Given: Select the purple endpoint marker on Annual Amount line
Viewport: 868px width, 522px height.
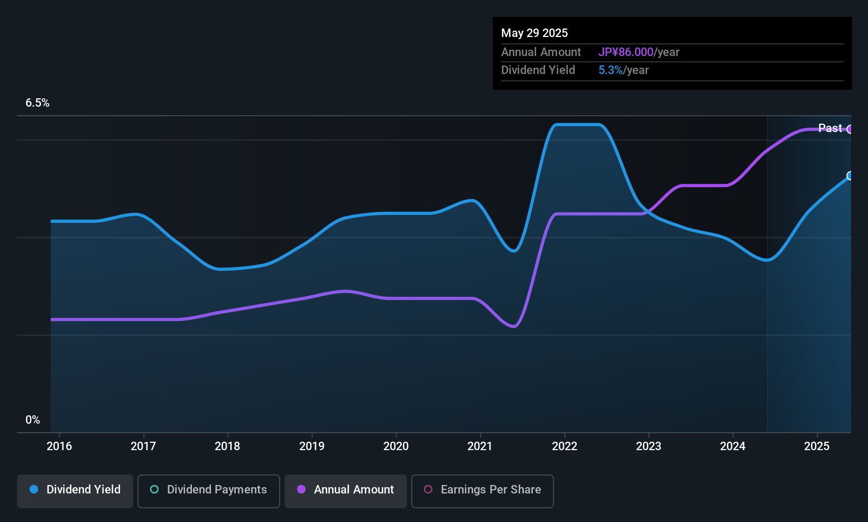Looking at the screenshot, I should pyautogui.click(x=850, y=129).
